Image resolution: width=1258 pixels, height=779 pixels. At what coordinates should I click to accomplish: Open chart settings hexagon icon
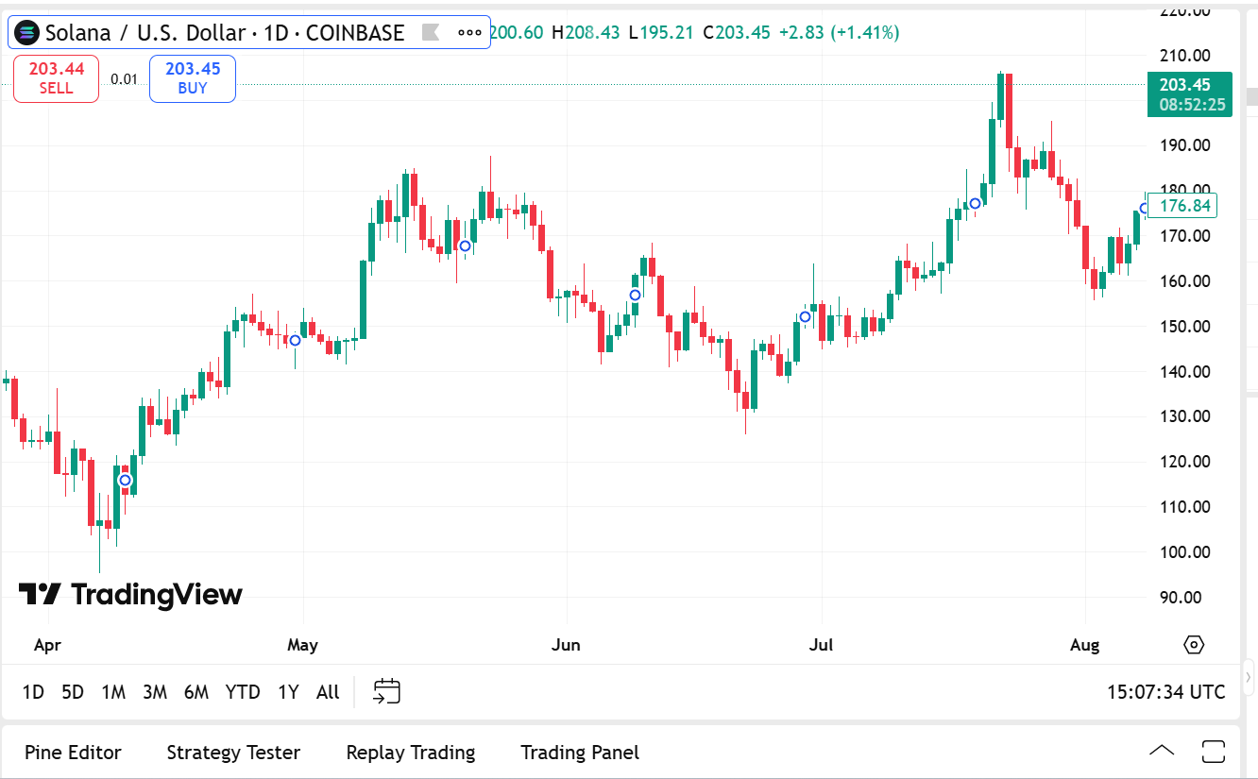(x=1194, y=645)
